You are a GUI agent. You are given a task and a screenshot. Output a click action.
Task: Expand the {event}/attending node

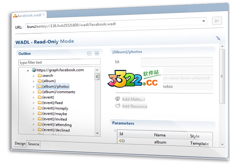pos(34,125)
